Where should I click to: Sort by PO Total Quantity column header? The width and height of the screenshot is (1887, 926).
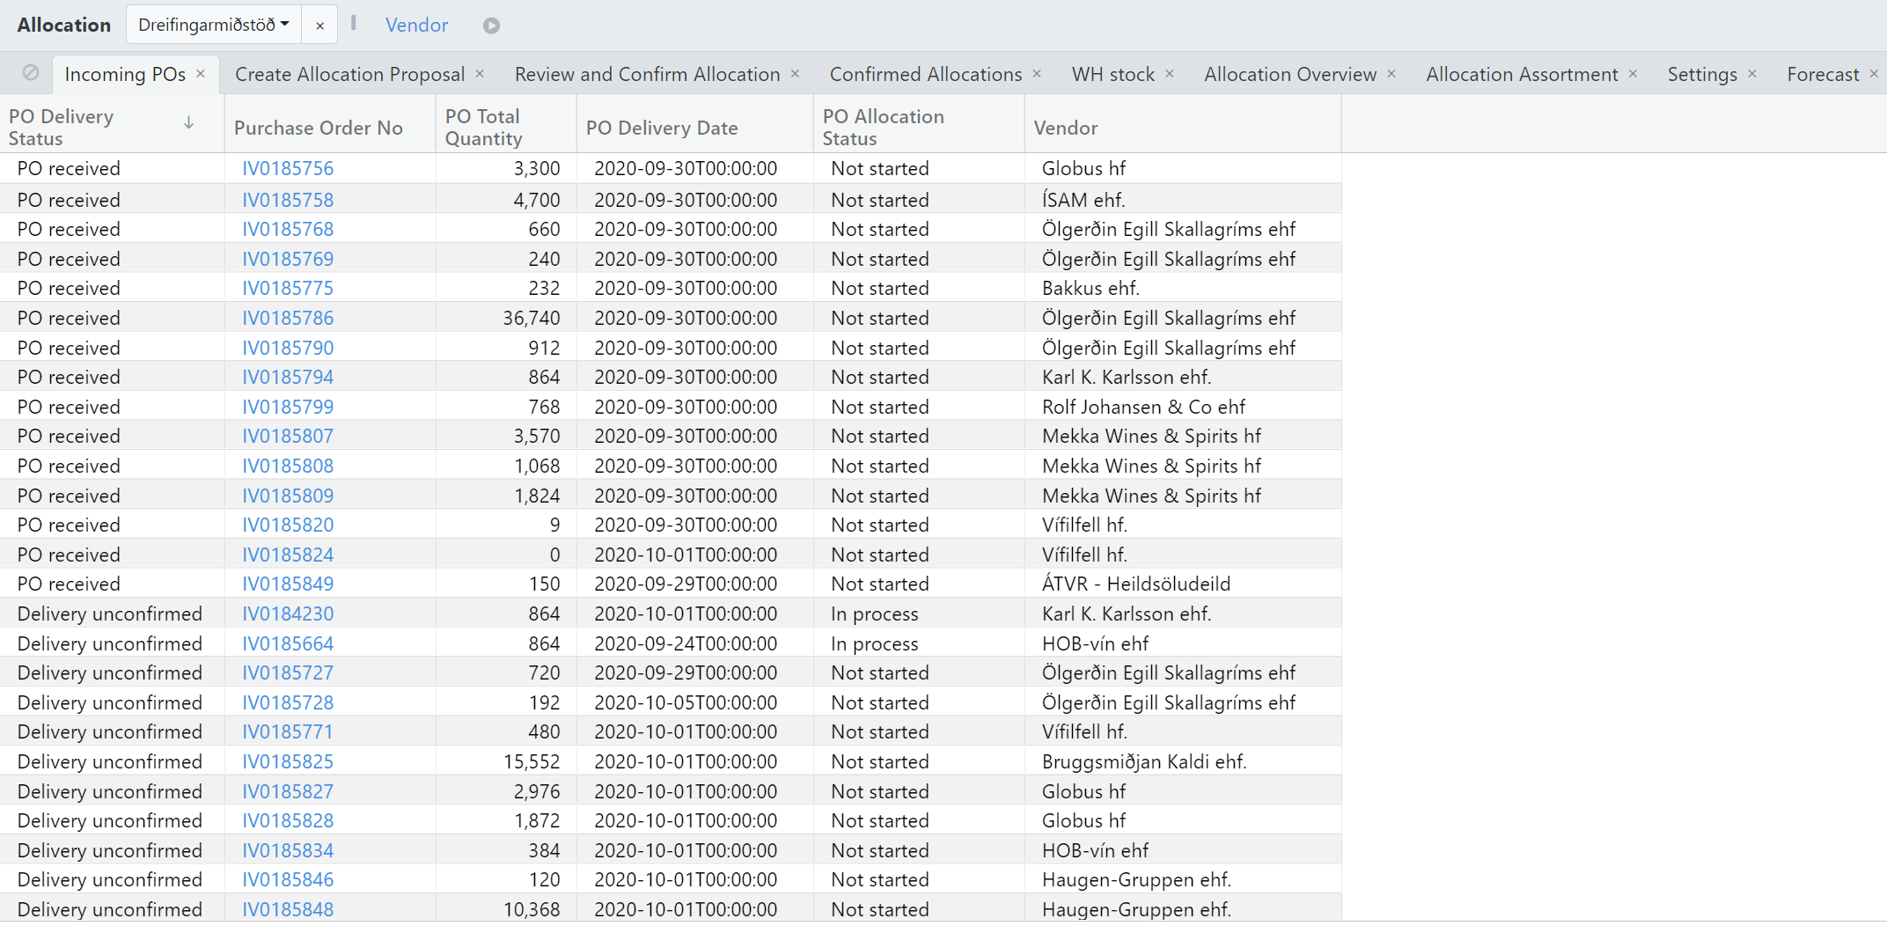tap(483, 128)
